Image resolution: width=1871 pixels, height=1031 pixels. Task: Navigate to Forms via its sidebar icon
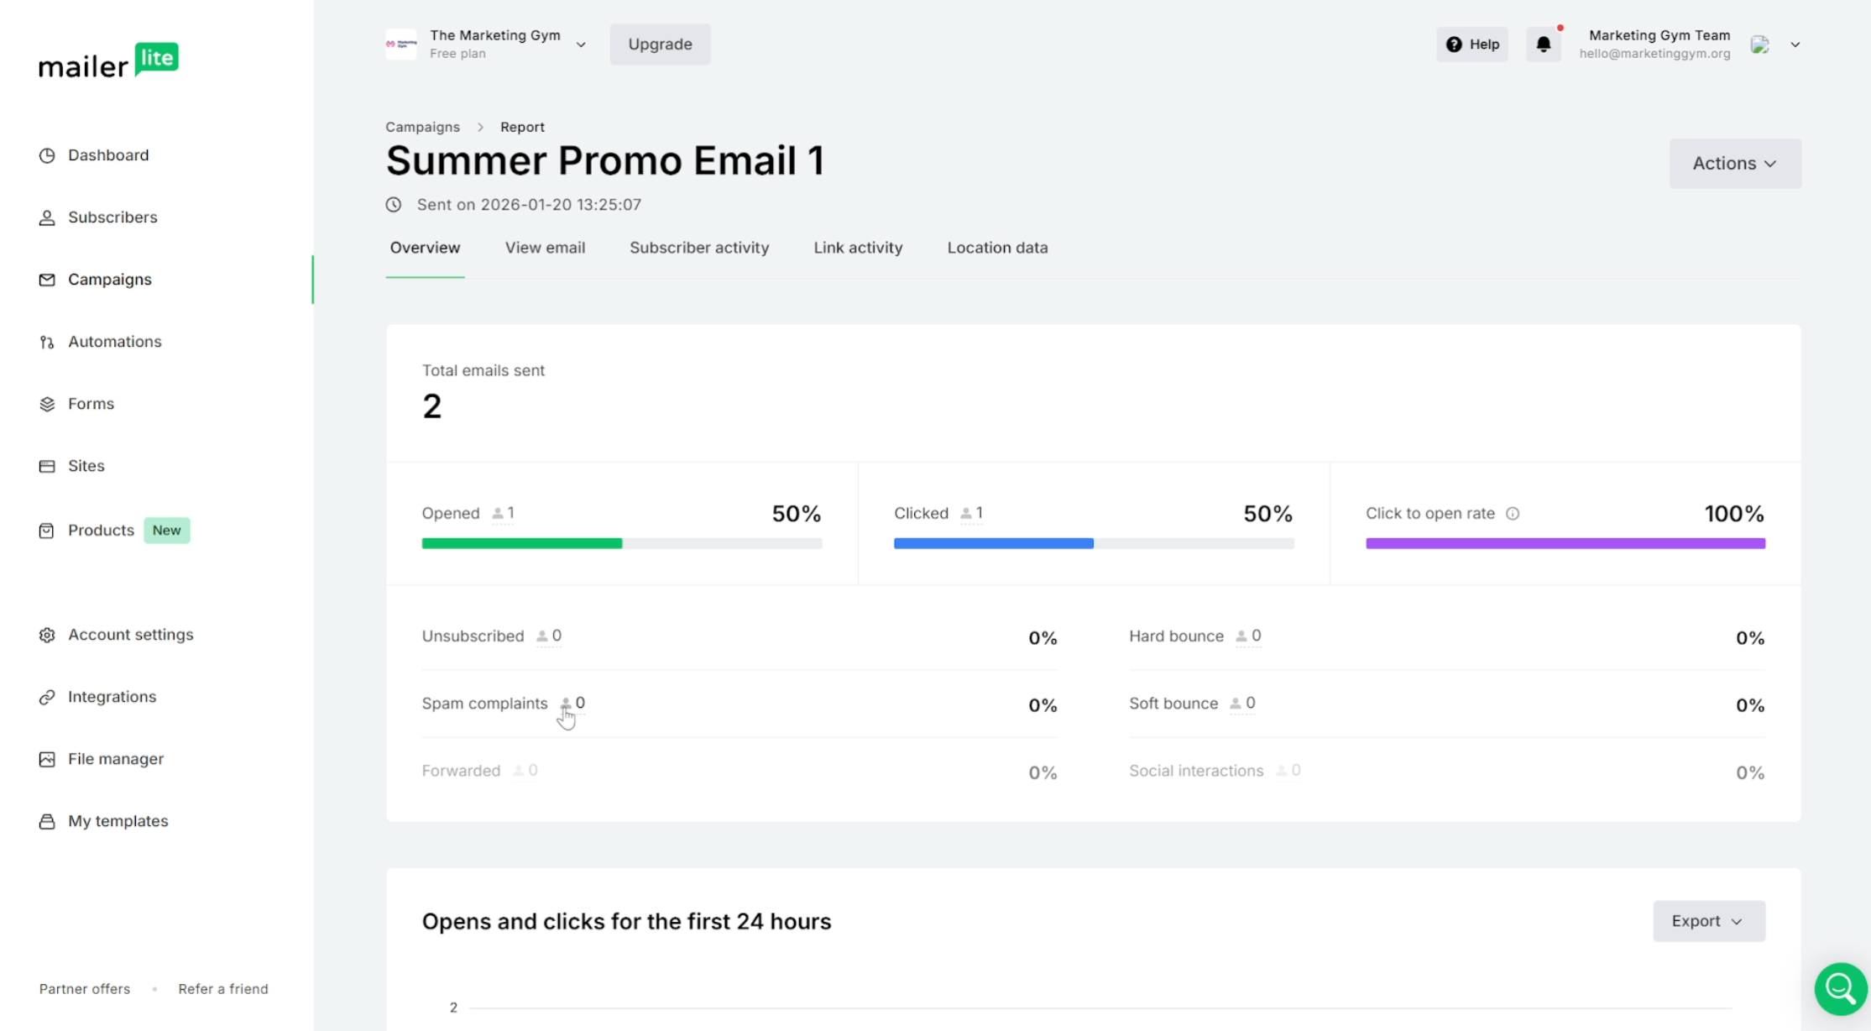click(x=46, y=403)
